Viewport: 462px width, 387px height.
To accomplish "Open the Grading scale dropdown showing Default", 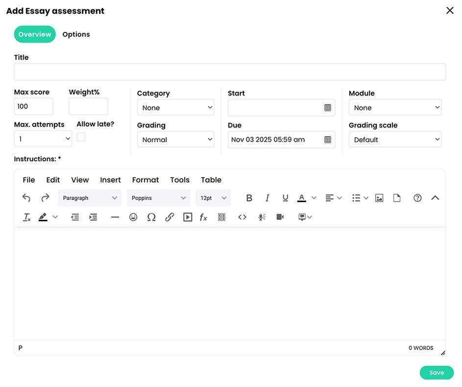I will pos(395,139).
